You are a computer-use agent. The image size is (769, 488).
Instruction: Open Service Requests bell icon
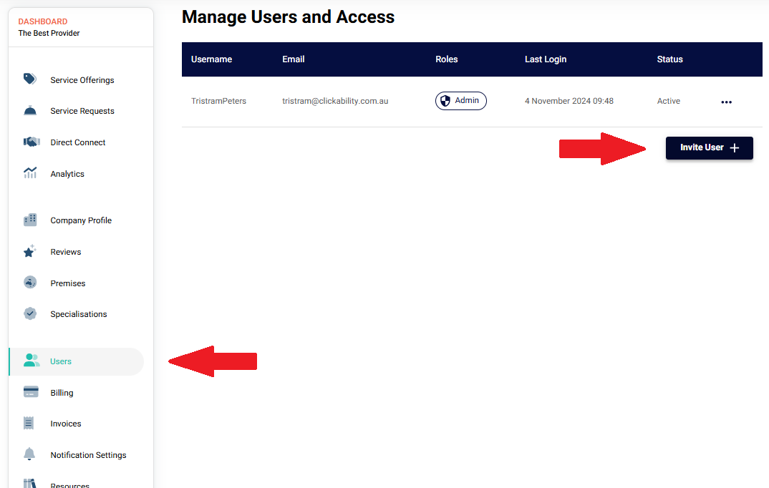point(30,110)
